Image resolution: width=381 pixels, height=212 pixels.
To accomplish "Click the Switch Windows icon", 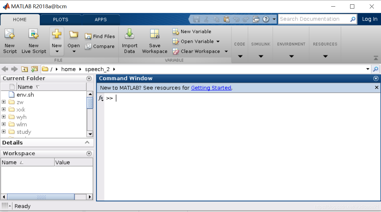I will click(x=256, y=19).
